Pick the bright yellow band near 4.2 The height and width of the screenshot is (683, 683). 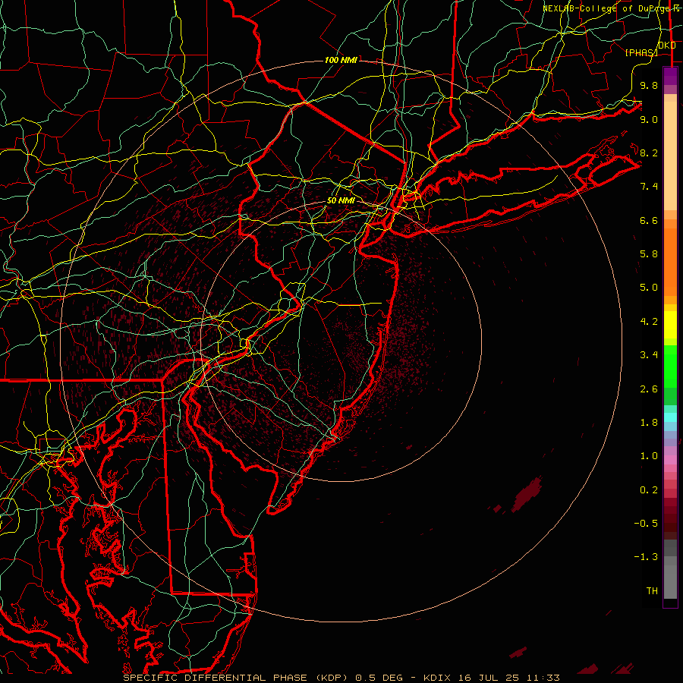click(x=670, y=325)
